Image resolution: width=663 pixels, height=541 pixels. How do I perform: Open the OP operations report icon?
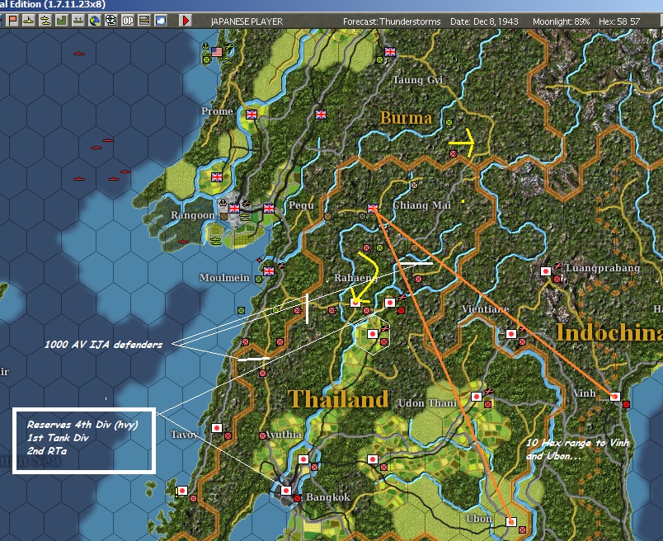(128, 21)
